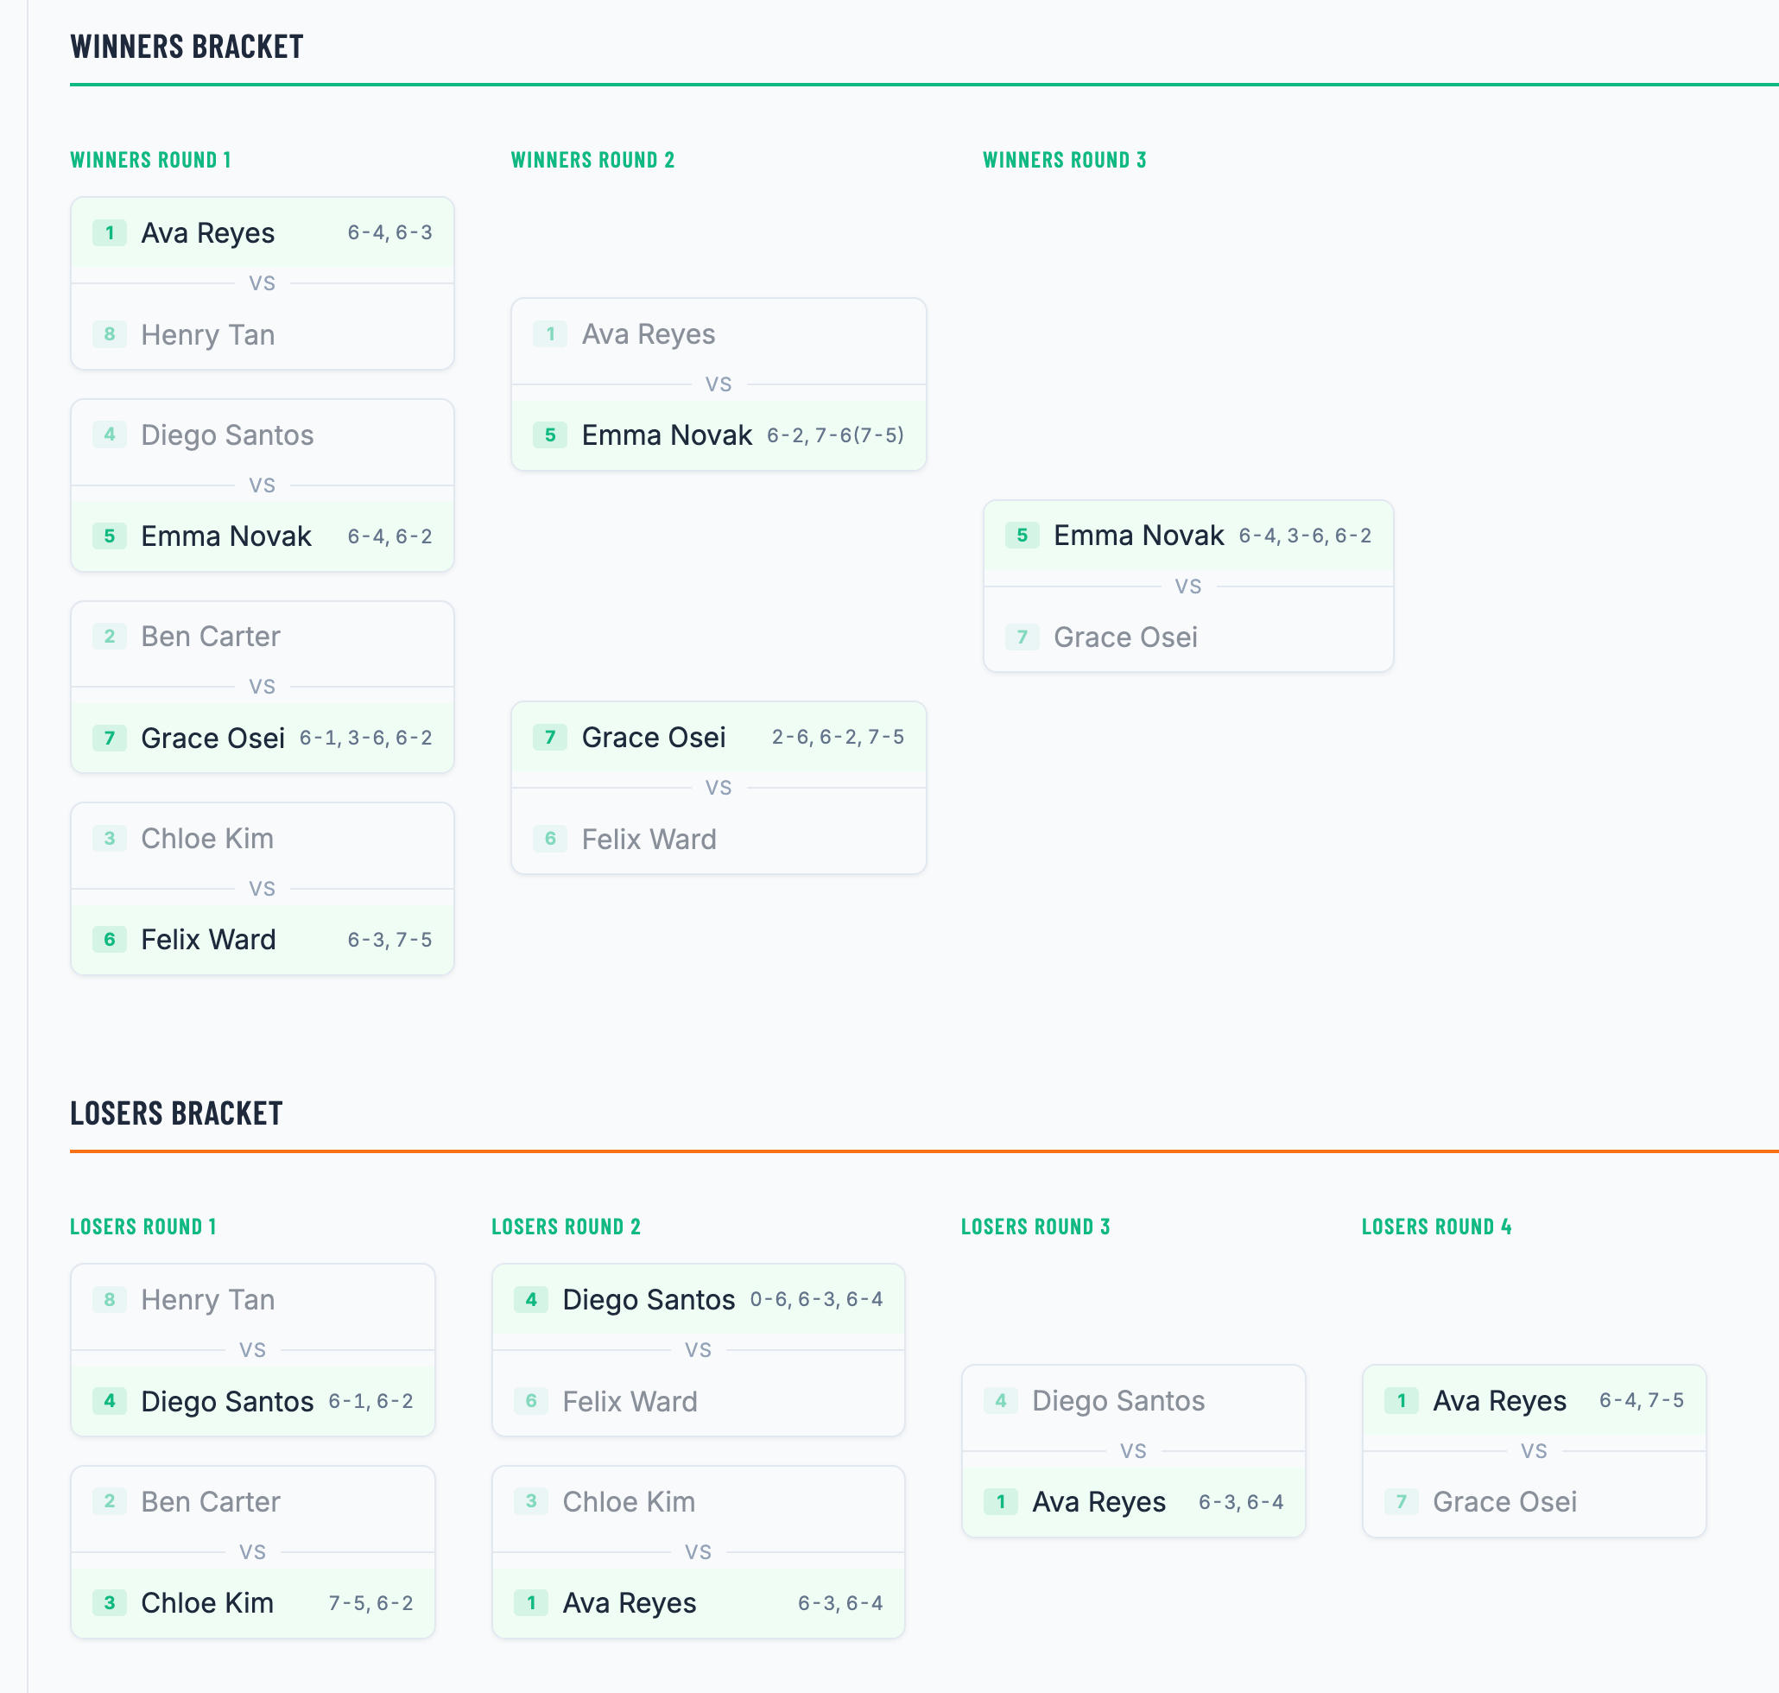The width and height of the screenshot is (1779, 1693).
Task: Click the Winners Bracket heading
Action: pos(187,47)
